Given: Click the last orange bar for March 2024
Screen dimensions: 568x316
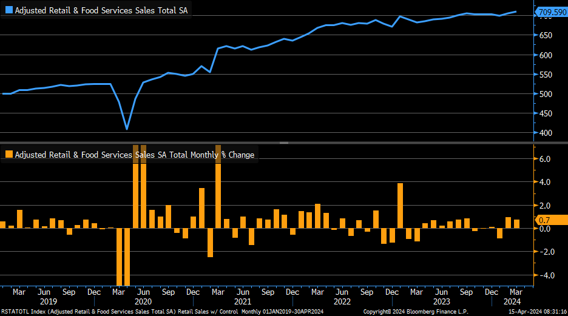Looking at the screenshot, I should coord(516,224).
